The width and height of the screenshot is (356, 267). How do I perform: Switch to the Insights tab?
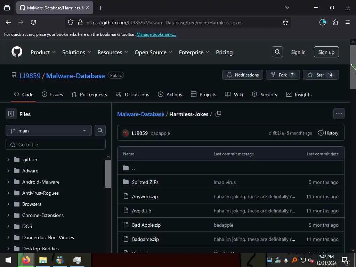299,95
